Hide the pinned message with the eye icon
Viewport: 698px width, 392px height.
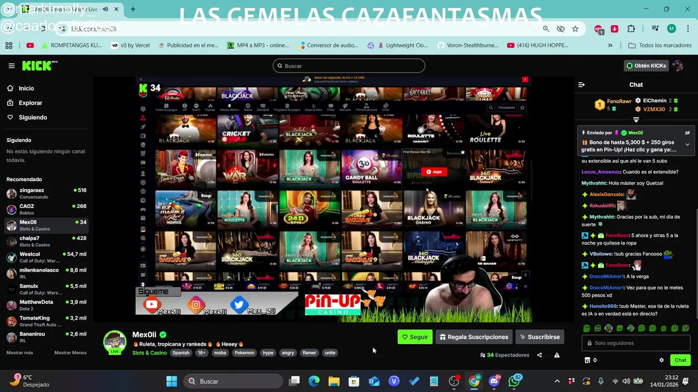687,133
